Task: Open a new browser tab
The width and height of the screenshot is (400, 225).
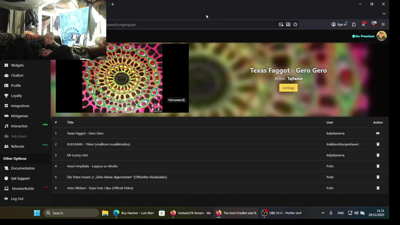Action: pyautogui.click(x=112, y=4)
